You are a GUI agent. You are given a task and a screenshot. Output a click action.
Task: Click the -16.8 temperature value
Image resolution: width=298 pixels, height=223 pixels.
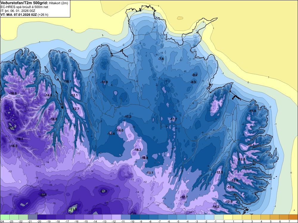53,119
